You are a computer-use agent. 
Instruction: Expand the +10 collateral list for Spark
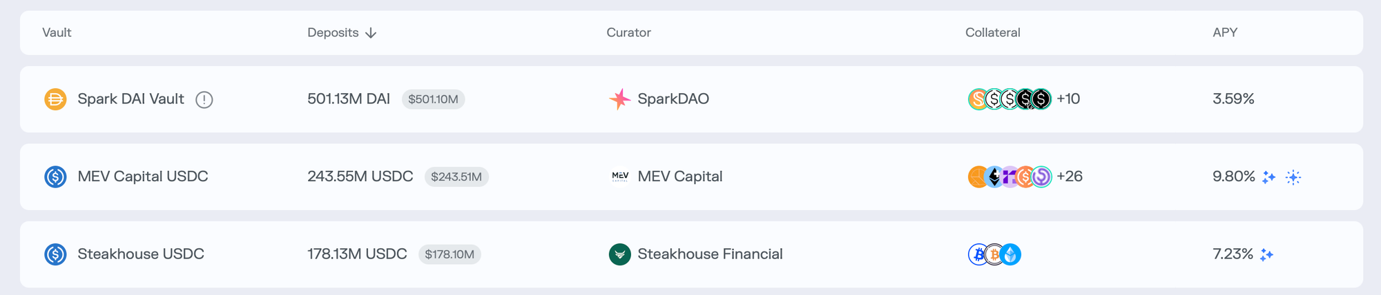coord(1068,99)
